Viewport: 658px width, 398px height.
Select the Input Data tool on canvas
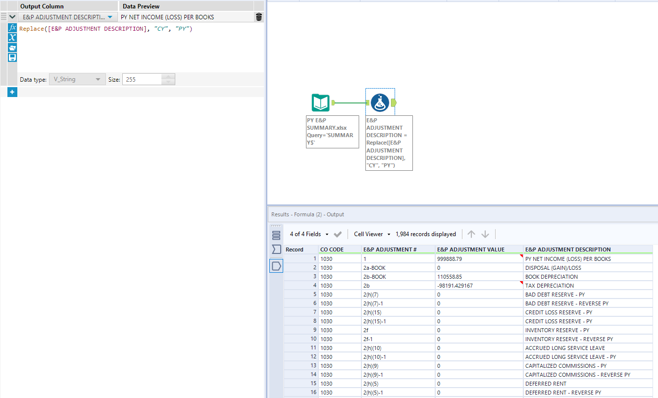point(321,102)
